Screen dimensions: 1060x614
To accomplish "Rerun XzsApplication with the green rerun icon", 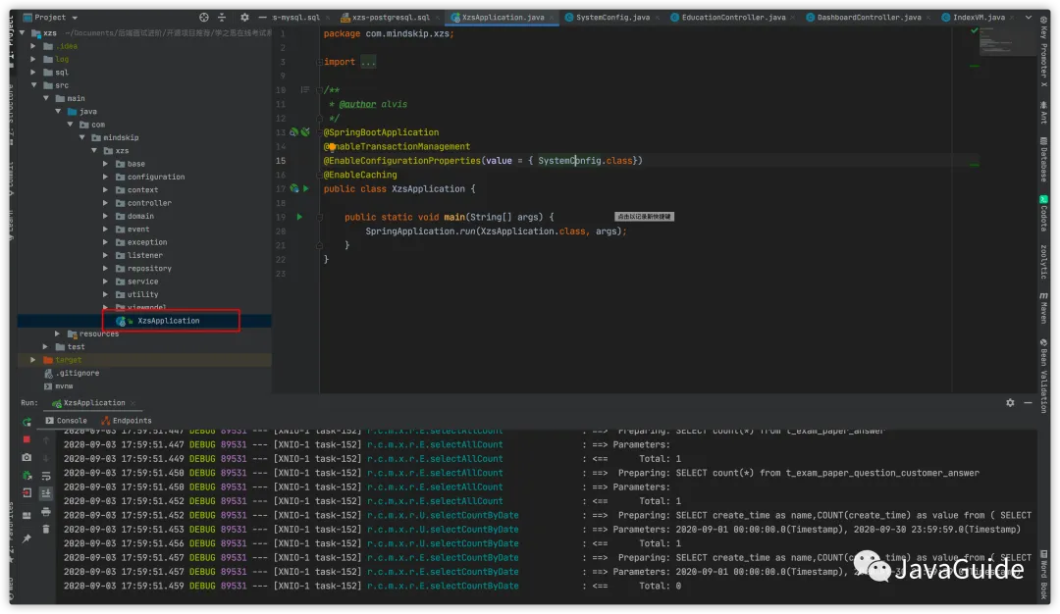I will click(26, 422).
